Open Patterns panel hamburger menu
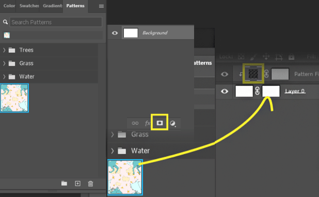Screen dimensions: 319x197 [x=101, y=6]
